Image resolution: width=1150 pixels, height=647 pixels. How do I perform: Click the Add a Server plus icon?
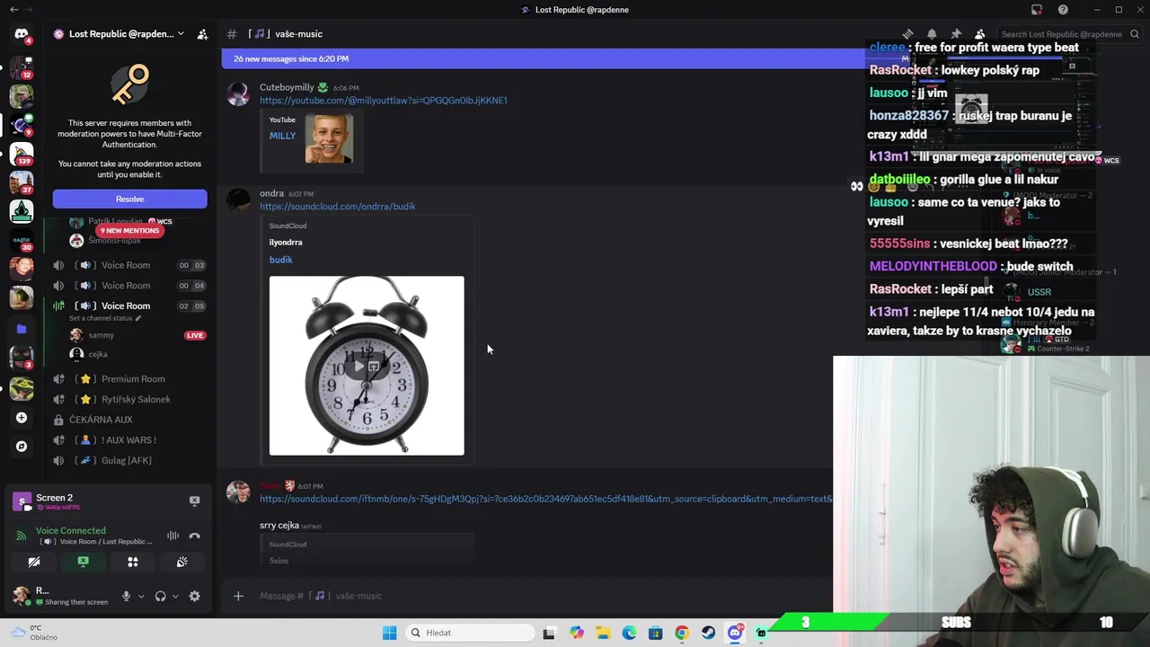click(x=22, y=418)
